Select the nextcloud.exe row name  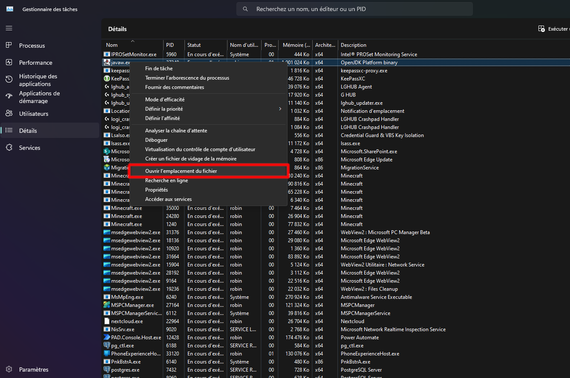click(x=127, y=321)
